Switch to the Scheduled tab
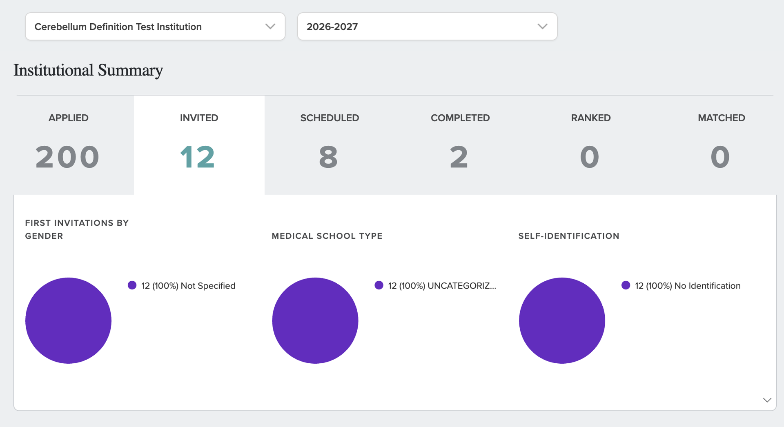Screen dimensions: 784x427 tap(330, 145)
